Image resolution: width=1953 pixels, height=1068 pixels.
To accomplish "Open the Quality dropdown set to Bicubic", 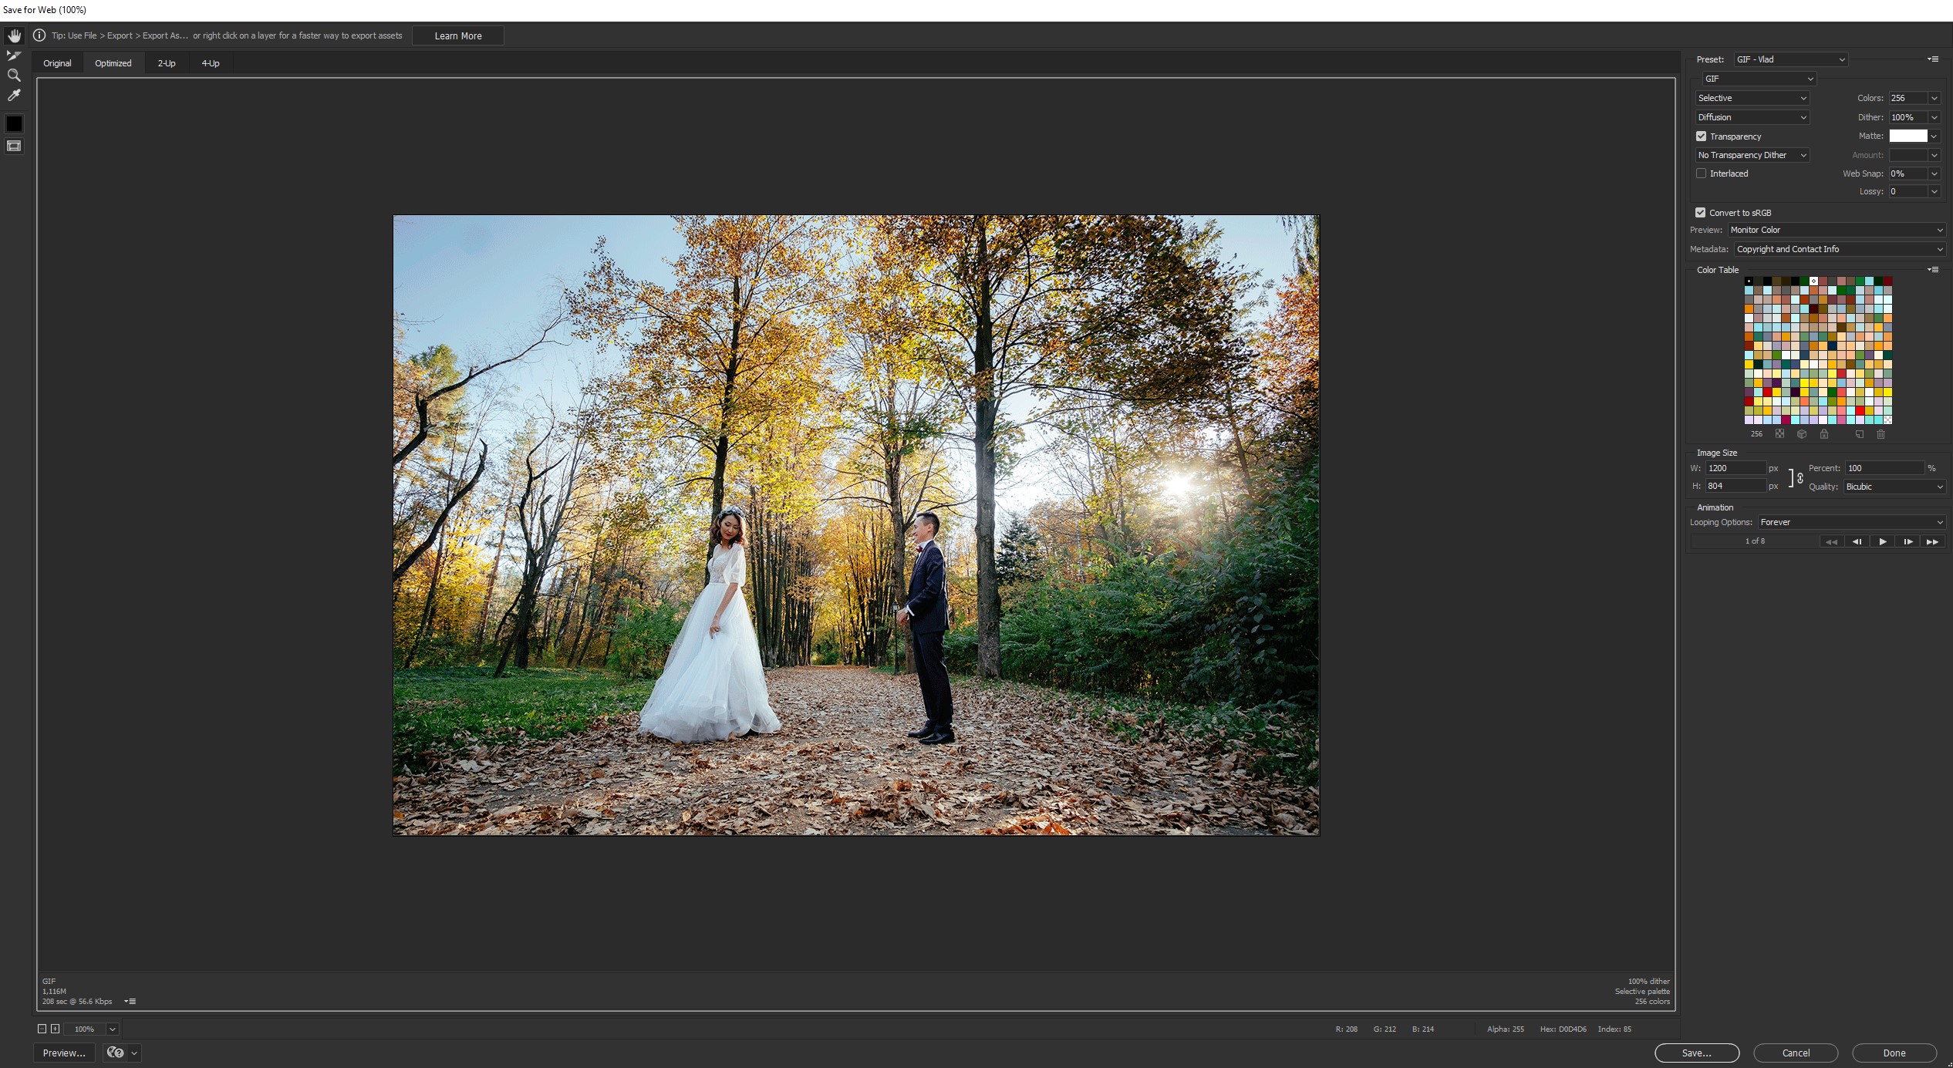I will 1894,487.
